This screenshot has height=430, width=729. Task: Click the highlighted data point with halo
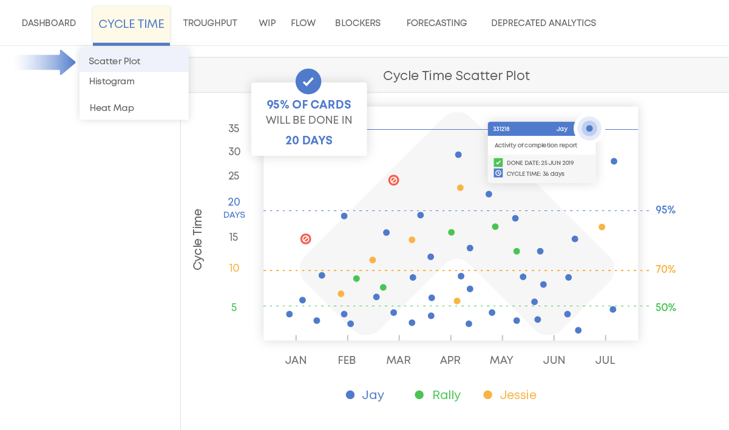coord(589,129)
